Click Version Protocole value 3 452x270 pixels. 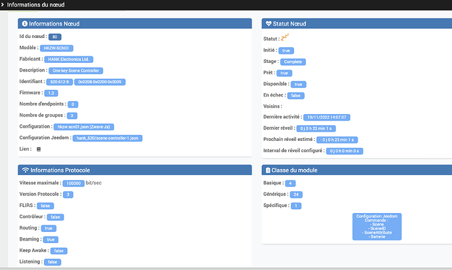point(68,195)
